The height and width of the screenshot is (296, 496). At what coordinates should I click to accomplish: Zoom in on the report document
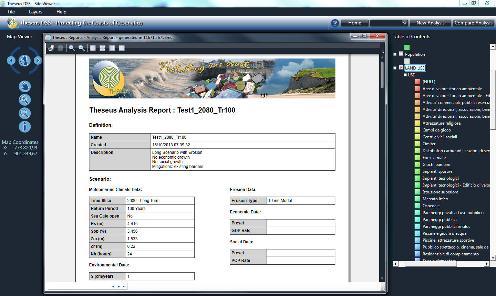click(x=72, y=48)
